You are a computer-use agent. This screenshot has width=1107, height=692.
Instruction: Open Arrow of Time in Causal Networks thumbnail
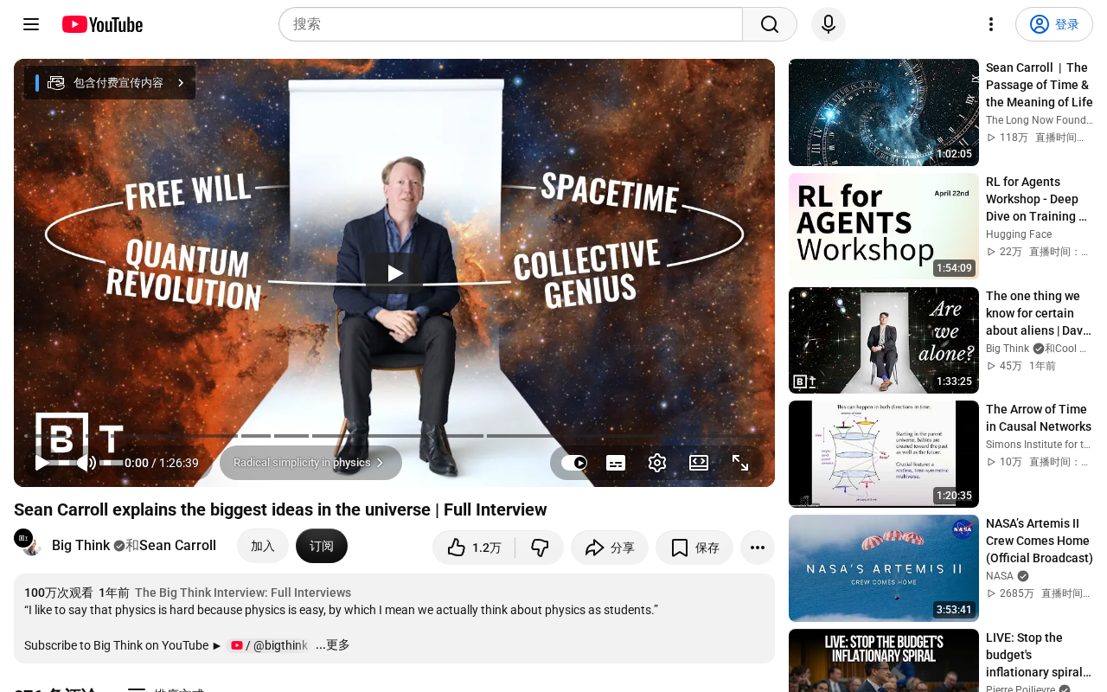[884, 454]
